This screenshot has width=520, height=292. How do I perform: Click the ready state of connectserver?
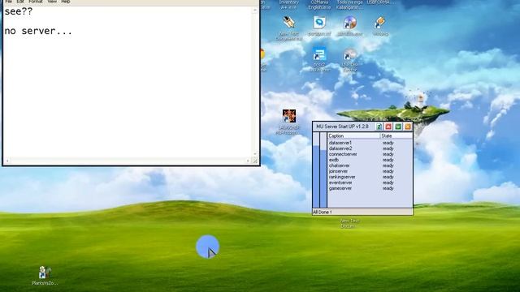(388, 154)
